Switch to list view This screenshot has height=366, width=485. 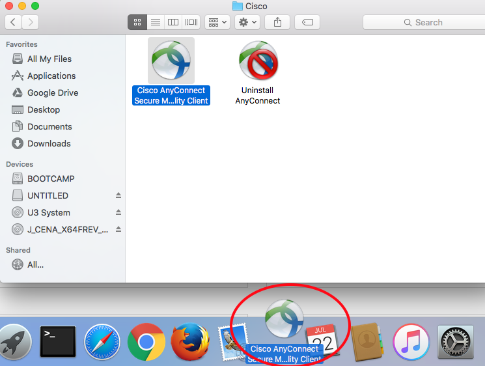156,22
